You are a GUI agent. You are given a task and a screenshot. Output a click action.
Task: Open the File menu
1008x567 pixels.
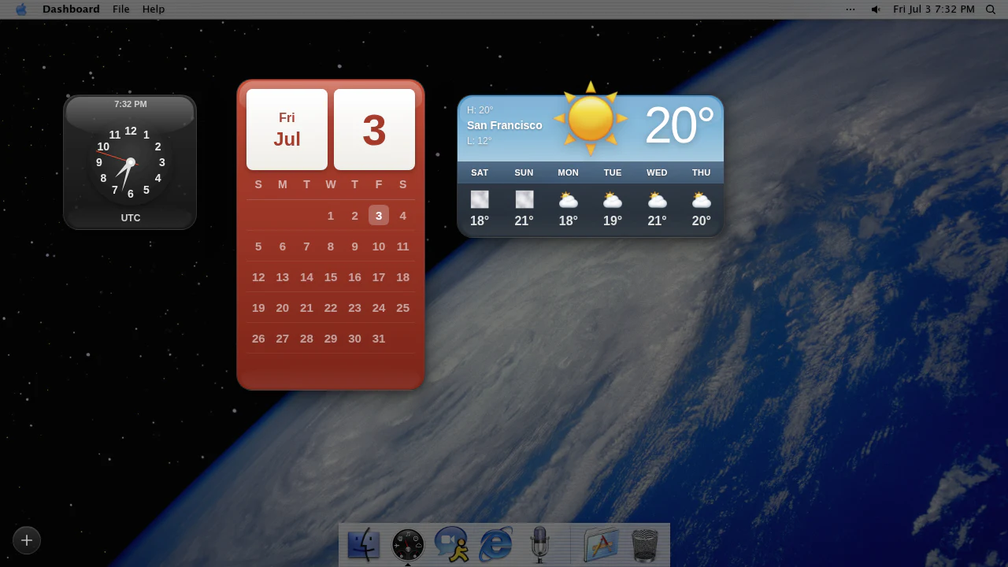click(121, 9)
